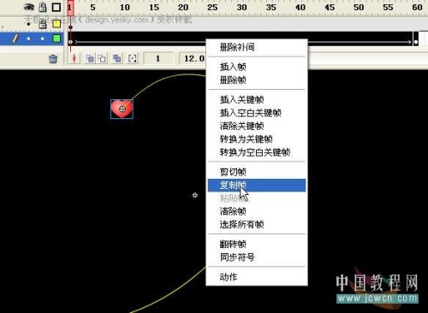
Task: Click the eye icon in the layer header
Action: 28,7
